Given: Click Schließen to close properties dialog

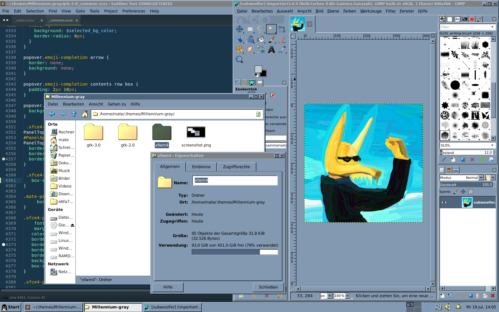Looking at the screenshot, I should coord(268,287).
